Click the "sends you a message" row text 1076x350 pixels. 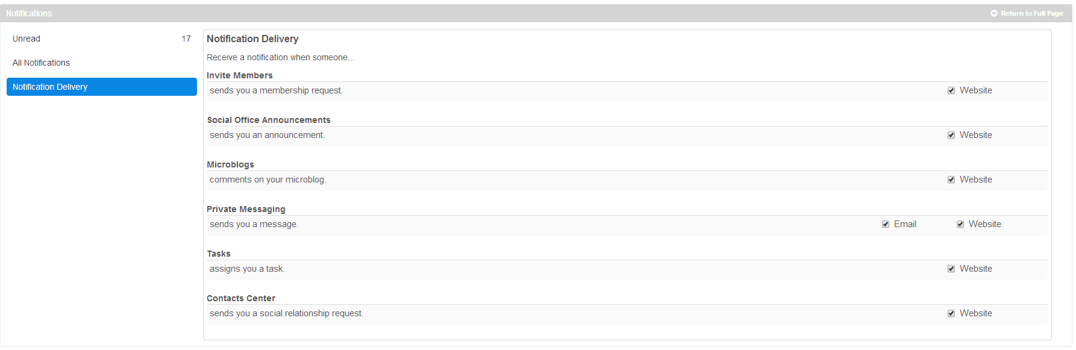click(x=254, y=224)
